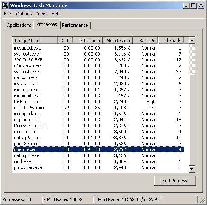Click the scroll up arrow in process list
Viewport: 207px width, 205px height.
192,40
